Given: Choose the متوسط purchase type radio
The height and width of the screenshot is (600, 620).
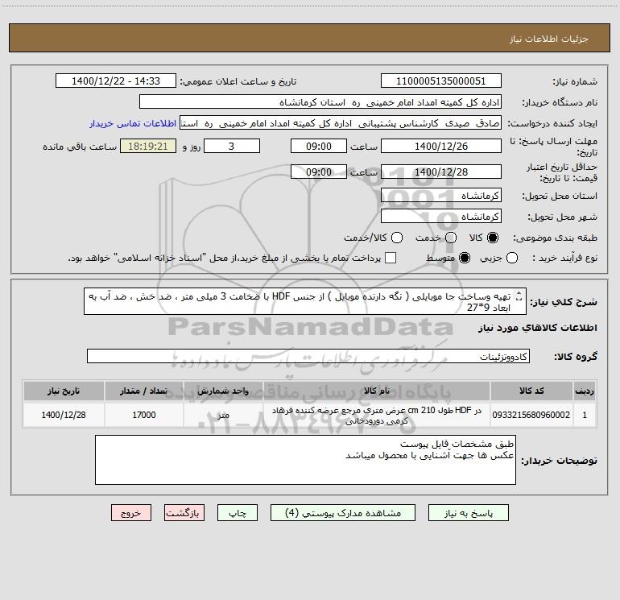Looking at the screenshot, I should 465,258.
